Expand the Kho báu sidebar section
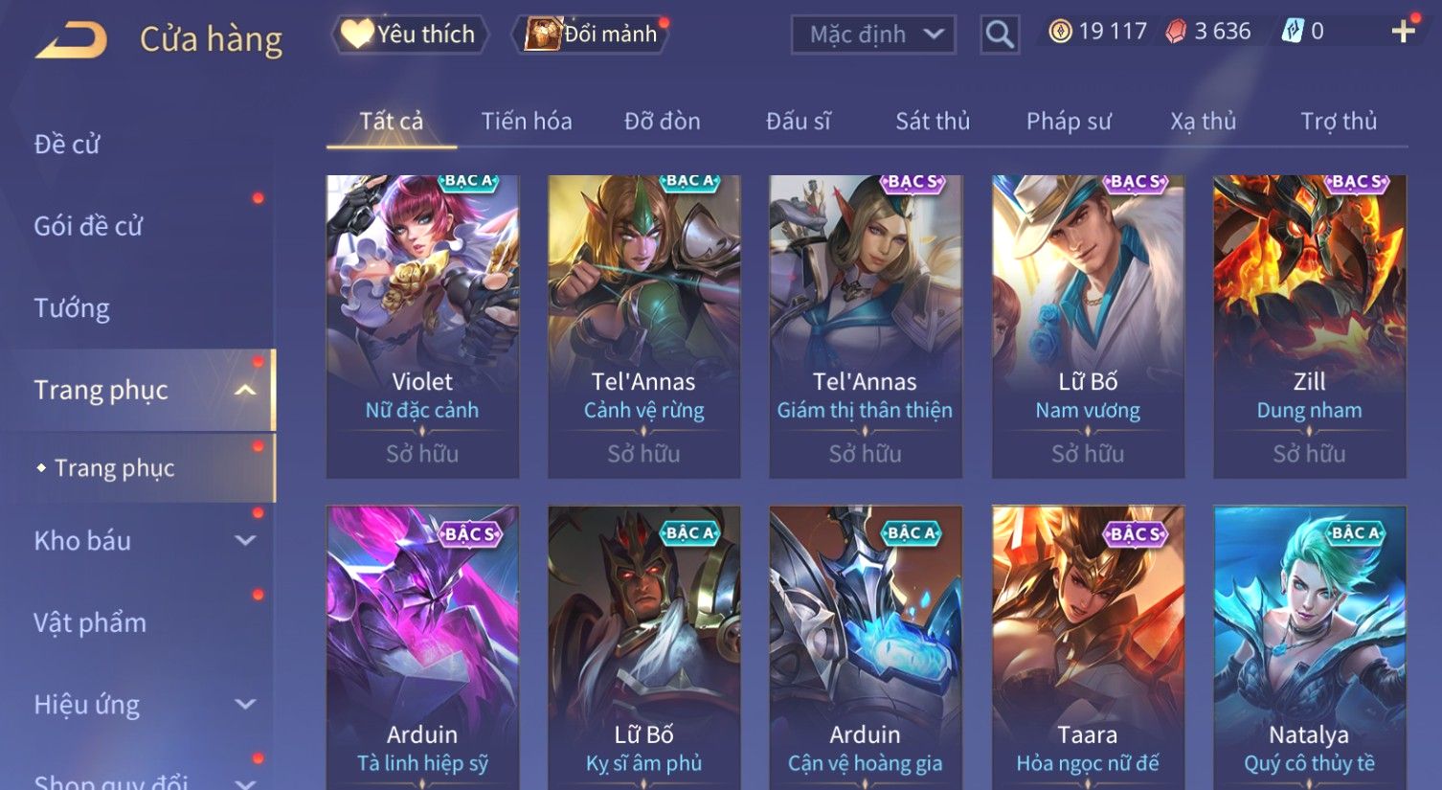Viewport: 1442px width, 790px height. [245, 540]
